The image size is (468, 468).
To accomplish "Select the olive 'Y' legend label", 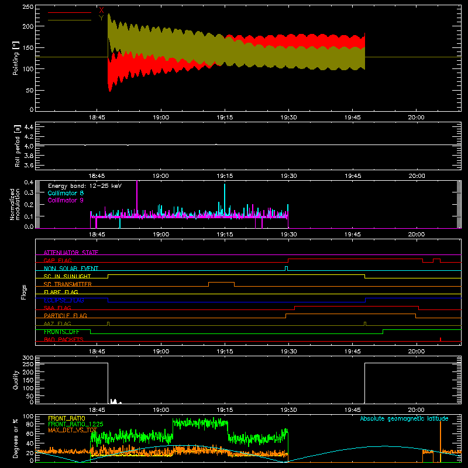I will click(101, 18).
